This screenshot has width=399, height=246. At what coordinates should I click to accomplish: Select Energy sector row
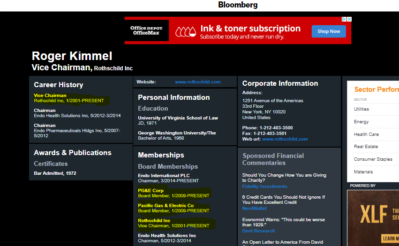click(x=361, y=122)
